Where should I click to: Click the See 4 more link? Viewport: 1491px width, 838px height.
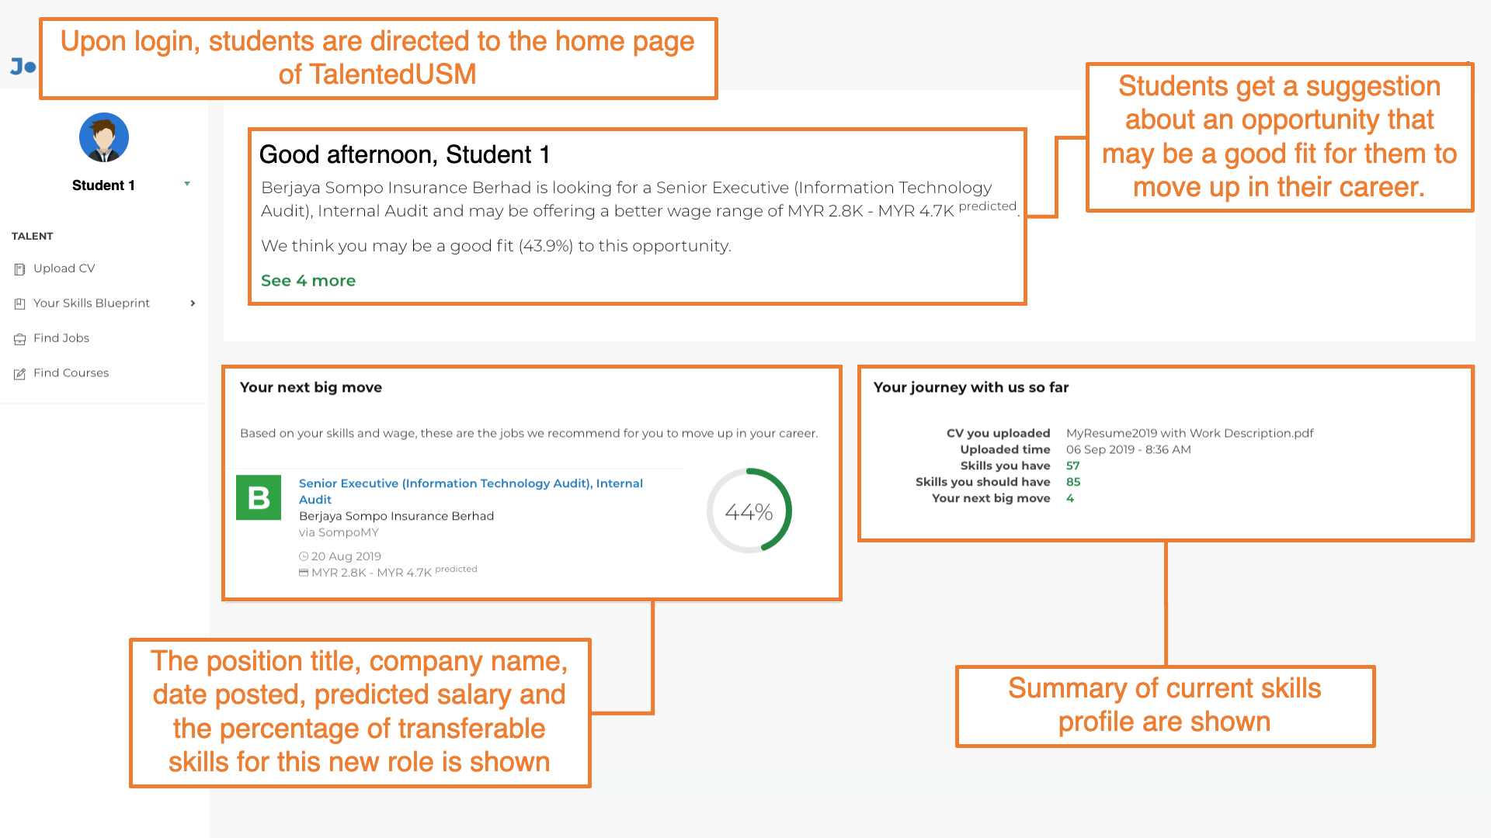point(308,281)
